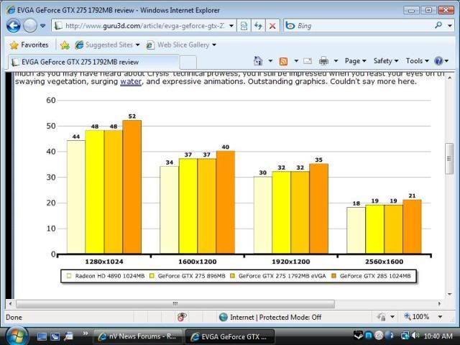Screen dimensions: 460x345
Task: Click the popup blocker status icon
Action: pos(182,317)
